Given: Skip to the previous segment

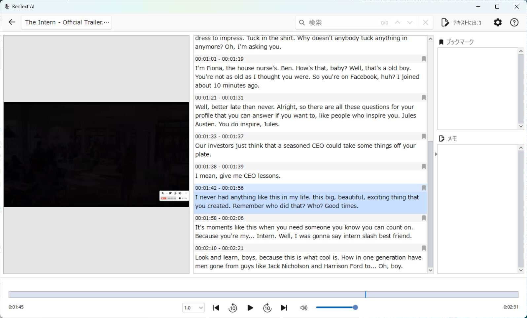Looking at the screenshot, I should [216, 308].
